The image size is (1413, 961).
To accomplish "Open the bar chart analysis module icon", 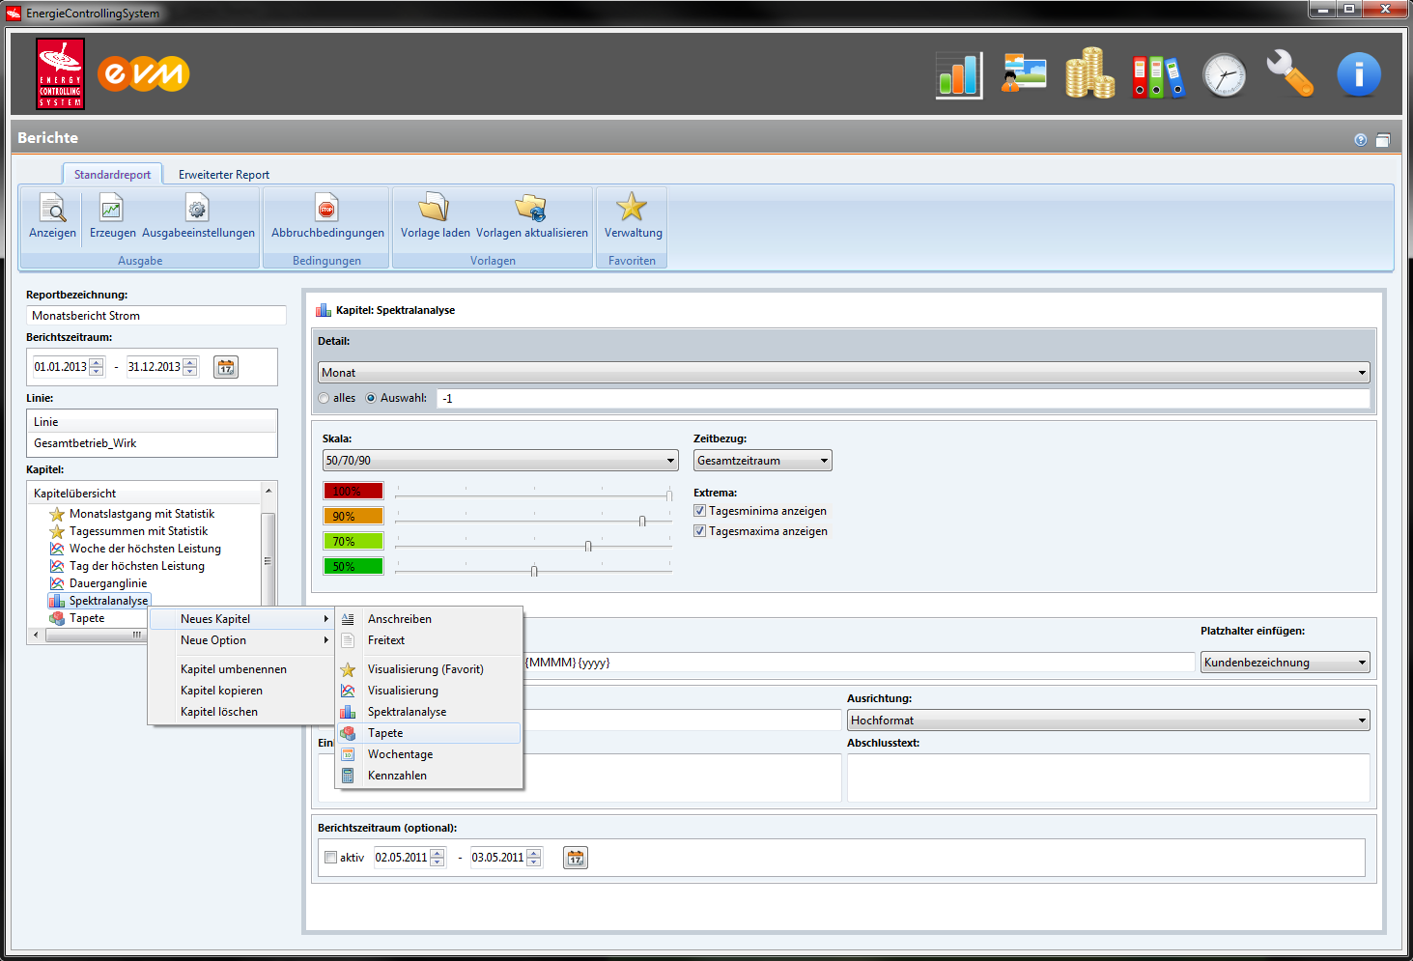I will pos(959,75).
